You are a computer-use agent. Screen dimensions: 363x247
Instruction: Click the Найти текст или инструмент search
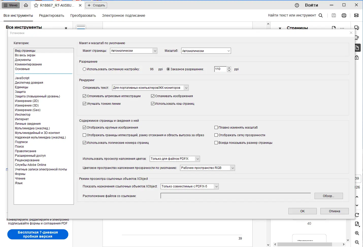click(x=292, y=15)
